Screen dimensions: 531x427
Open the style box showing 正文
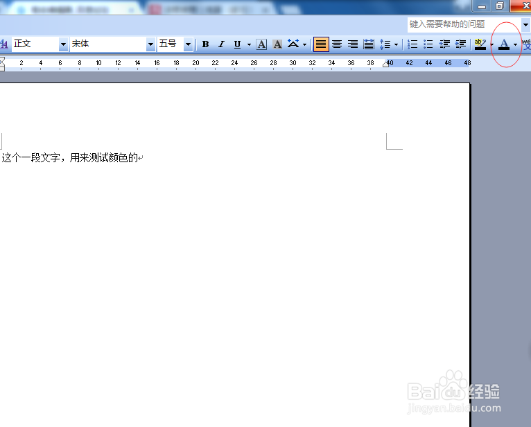pyautogui.click(x=40, y=44)
